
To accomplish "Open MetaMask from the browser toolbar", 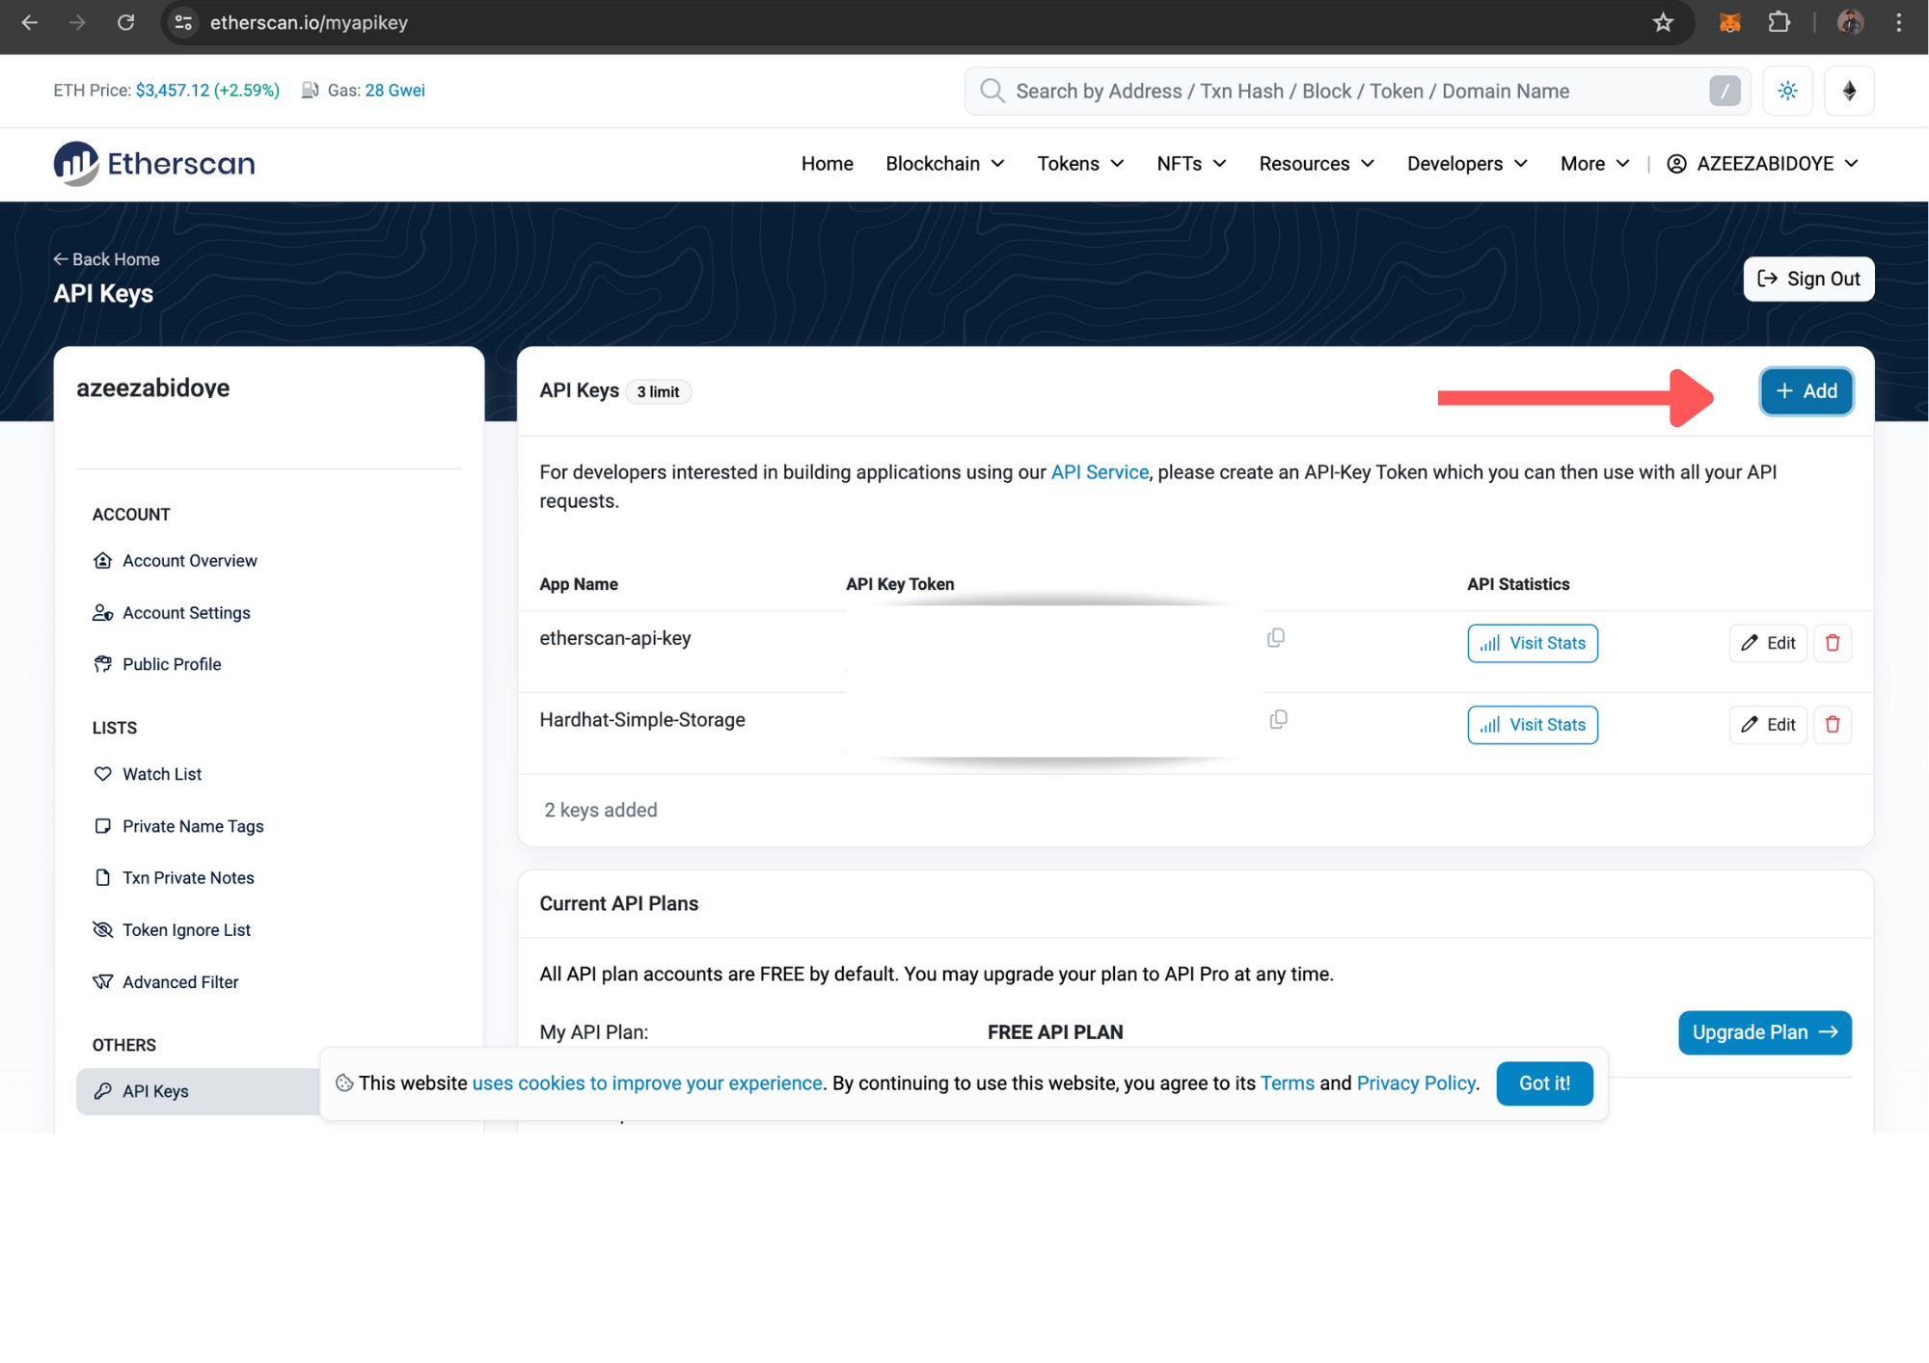I will pos(1729,21).
